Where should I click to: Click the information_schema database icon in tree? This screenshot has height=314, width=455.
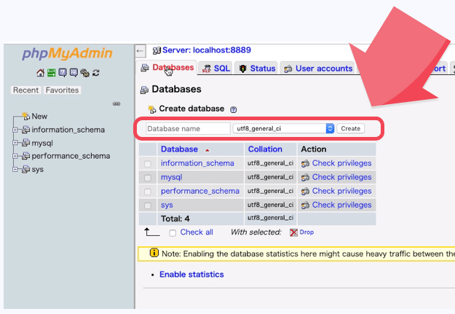click(25, 130)
